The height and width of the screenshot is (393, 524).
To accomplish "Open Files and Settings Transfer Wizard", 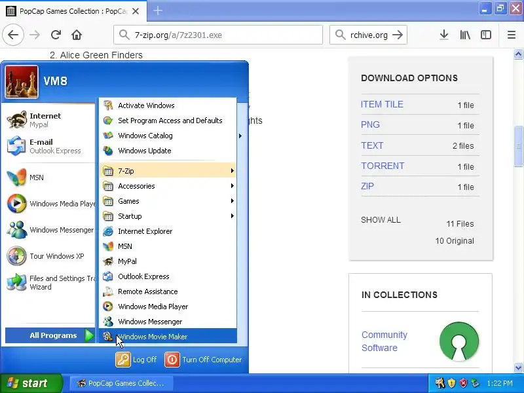I will tap(50, 282).
